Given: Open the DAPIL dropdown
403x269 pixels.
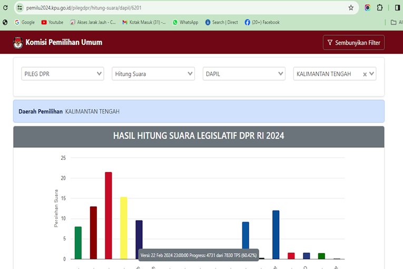Looking at the screenshot, I should pos(244,74).
